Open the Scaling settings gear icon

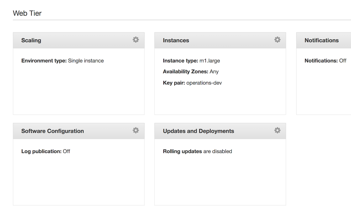point(136,40)
